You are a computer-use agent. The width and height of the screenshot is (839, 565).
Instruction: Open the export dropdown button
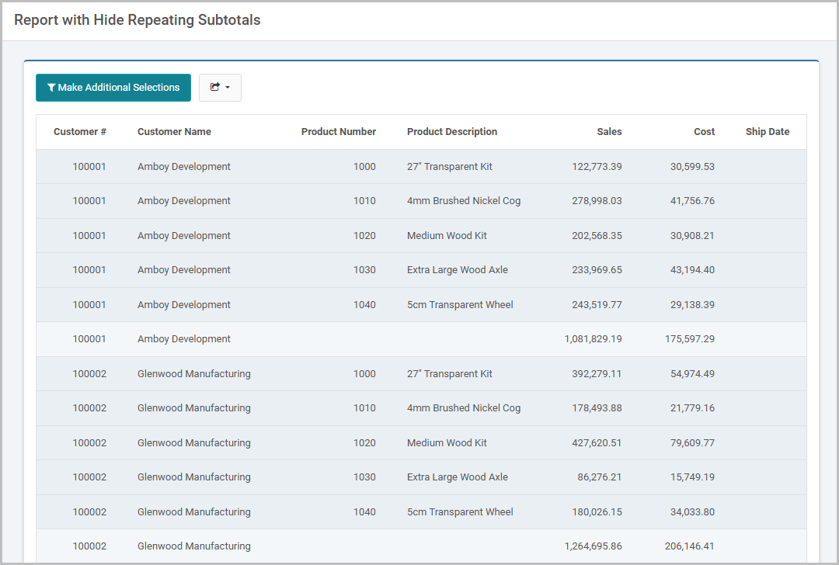[x=220, y=88]
